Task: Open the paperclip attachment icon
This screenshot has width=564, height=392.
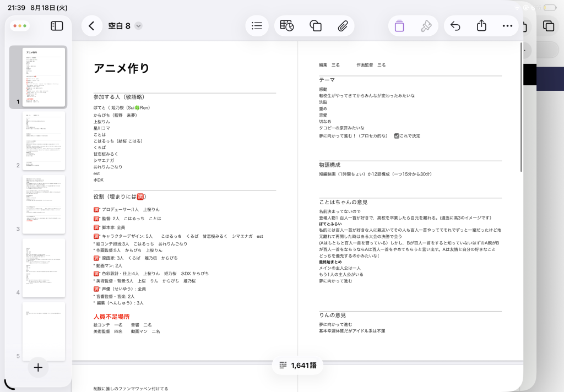Action: point(343,26)
